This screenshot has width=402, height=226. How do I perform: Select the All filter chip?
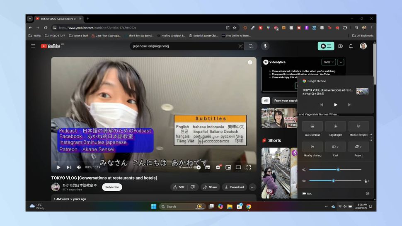pos(266,101)
